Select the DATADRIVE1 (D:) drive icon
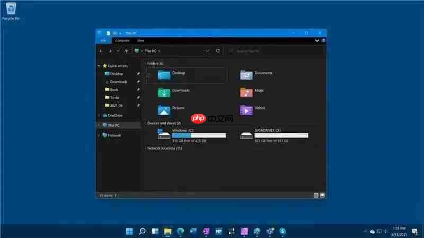 click(246, 135)
